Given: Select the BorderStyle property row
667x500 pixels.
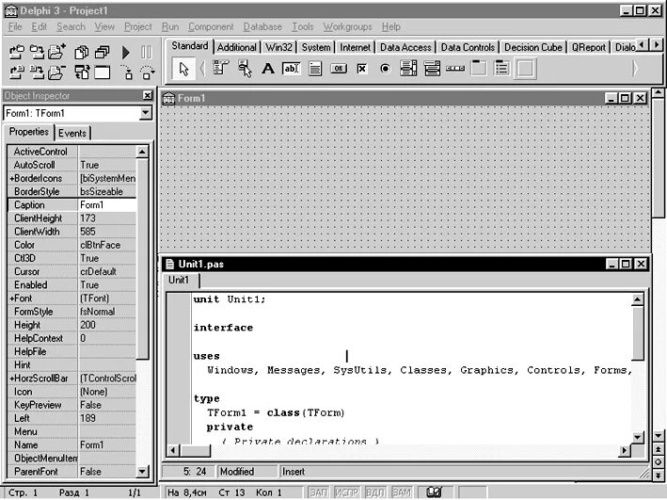Looking at the screenshot, I should click(x=71, y=192).
